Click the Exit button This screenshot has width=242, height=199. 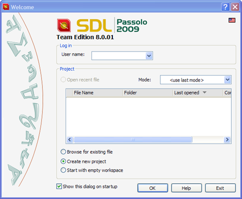(220, 188)
